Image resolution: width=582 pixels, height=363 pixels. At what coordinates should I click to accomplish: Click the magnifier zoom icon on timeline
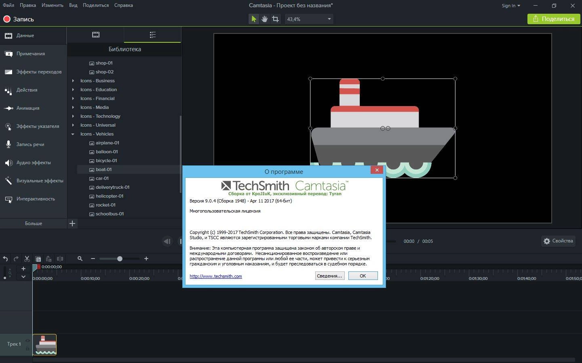coord(80,259)
